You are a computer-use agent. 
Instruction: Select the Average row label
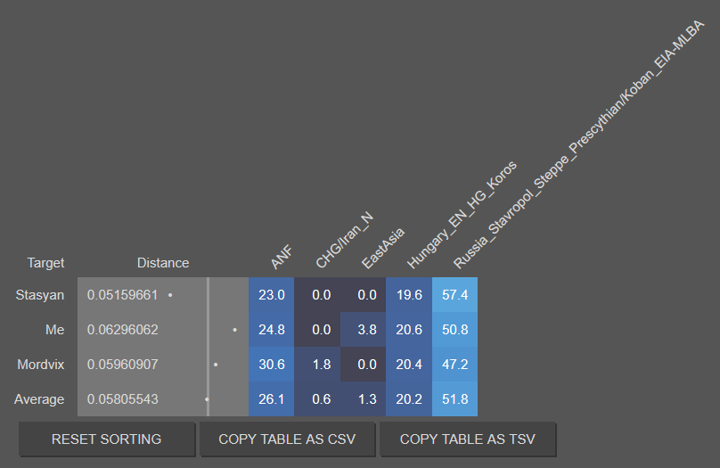click(x=39, y=399)
